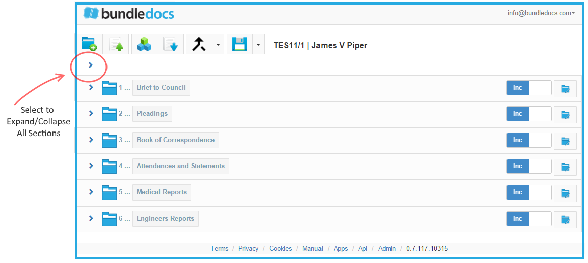Click folder icon of Book of Correspondence
Screen dimensions: 588x263
click(x=109, y=140)
